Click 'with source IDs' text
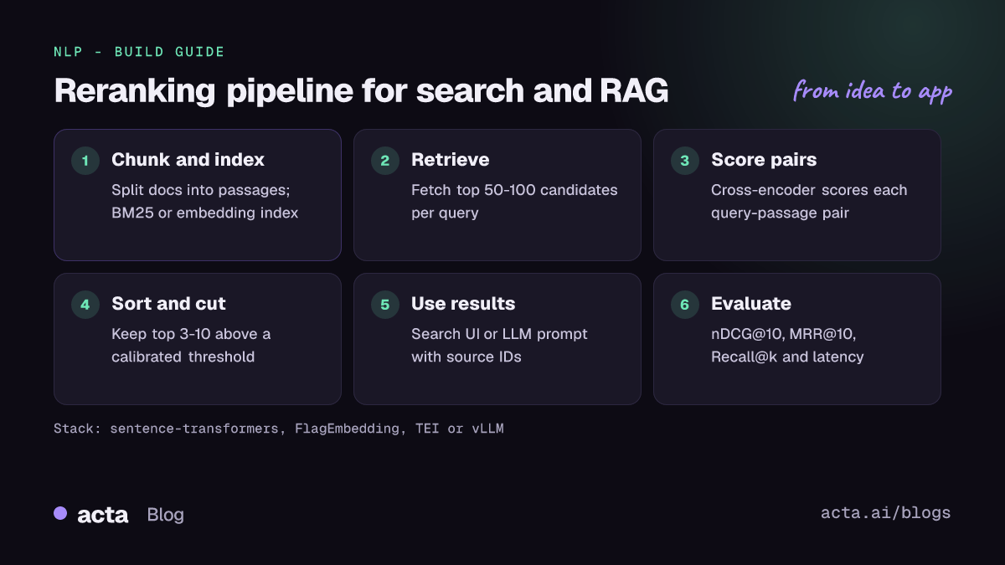Screen dimensions: 1005x565 pos(466,357)
